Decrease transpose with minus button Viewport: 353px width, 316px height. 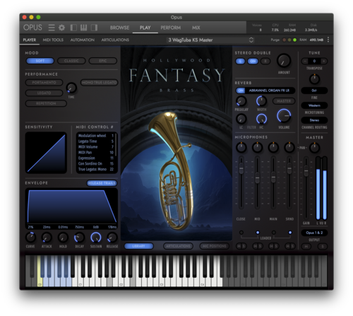pyautogui.click(x=305, y=61)
